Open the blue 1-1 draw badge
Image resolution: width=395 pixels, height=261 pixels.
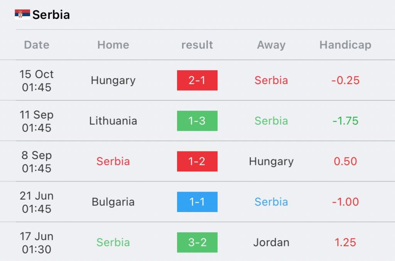coord(197,202)
